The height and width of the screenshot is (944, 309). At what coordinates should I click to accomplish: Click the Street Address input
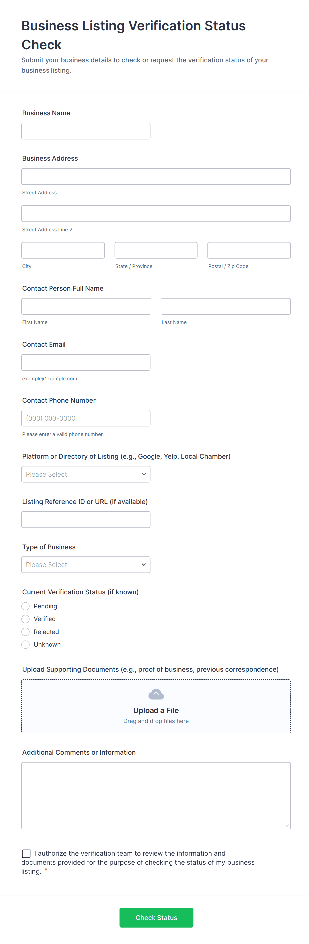tap(156, 176)
